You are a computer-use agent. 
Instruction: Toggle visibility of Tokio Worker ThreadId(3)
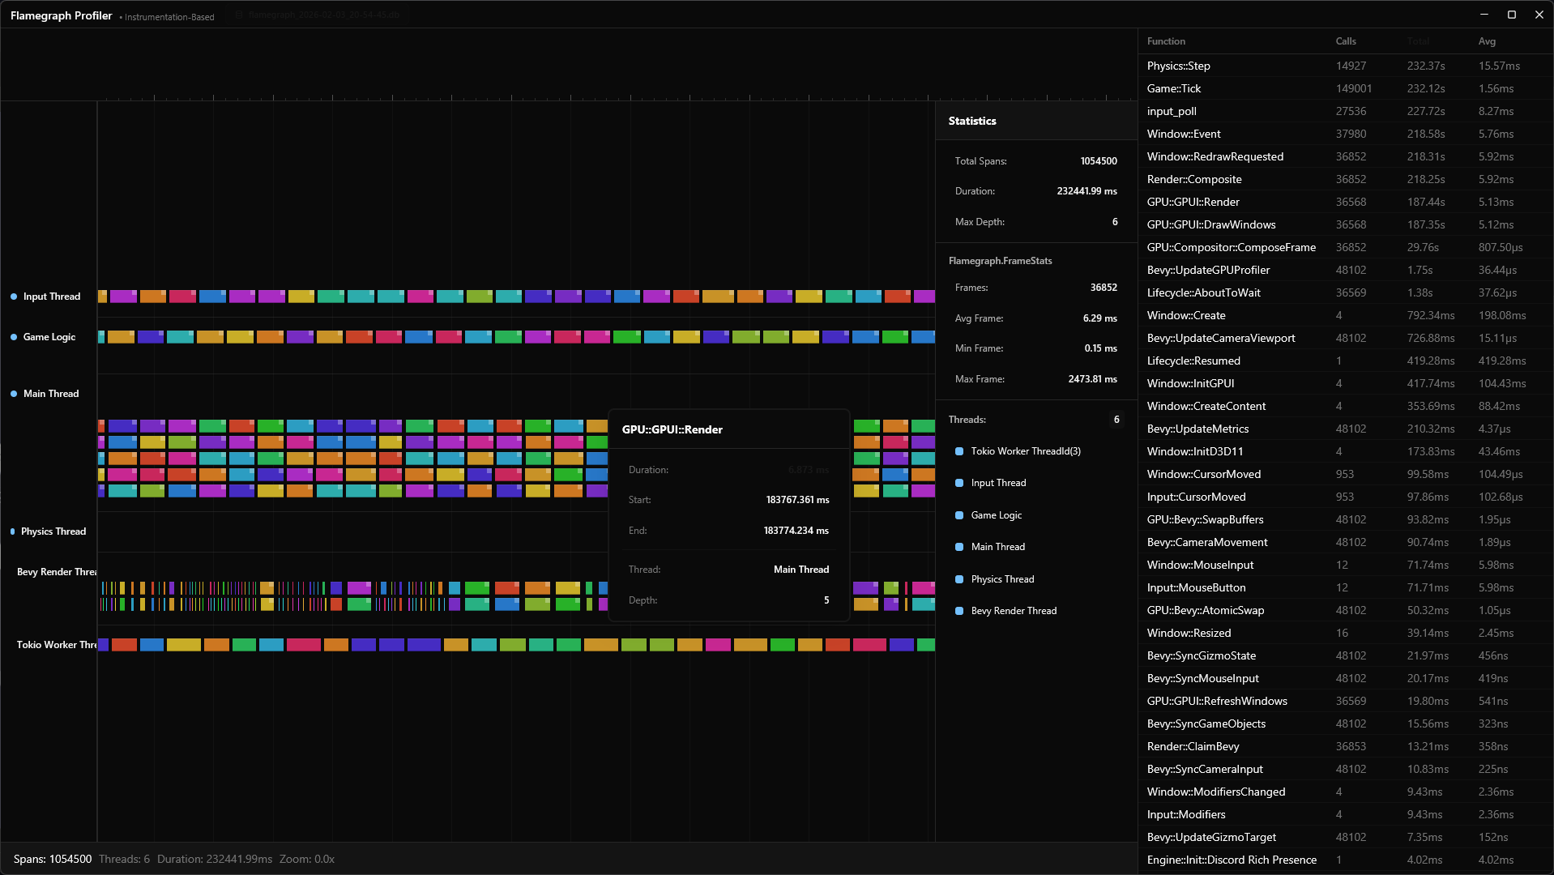pos(958,450)
